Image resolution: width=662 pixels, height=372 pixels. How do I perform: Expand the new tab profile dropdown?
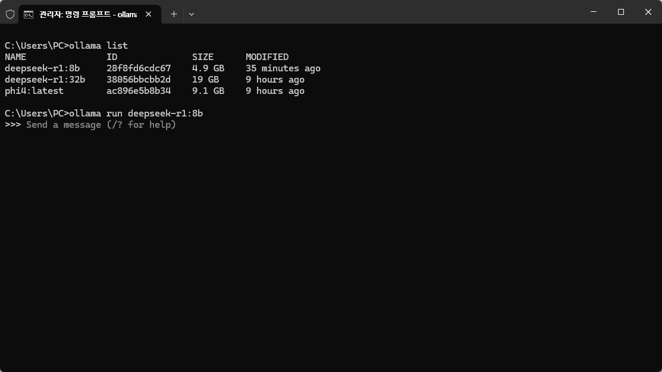pyautogui.click(x=192, y=14)
